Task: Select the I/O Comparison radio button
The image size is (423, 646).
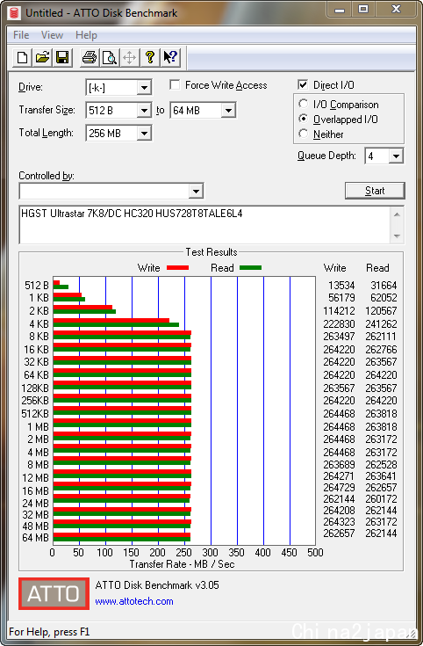Action: (304, 104)
